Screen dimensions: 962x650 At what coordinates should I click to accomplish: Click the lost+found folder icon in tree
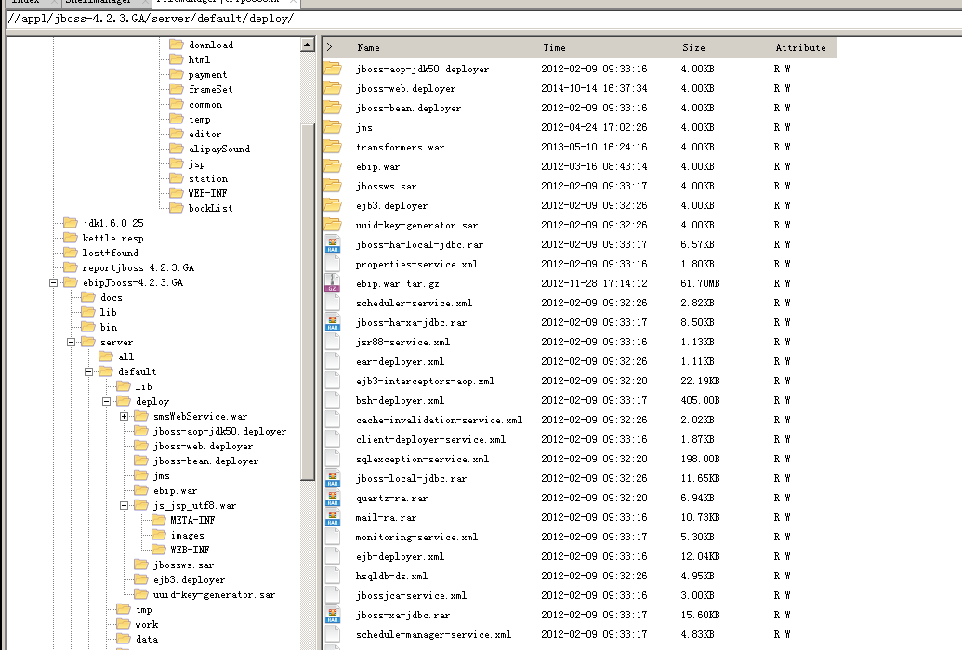[71, 252]
